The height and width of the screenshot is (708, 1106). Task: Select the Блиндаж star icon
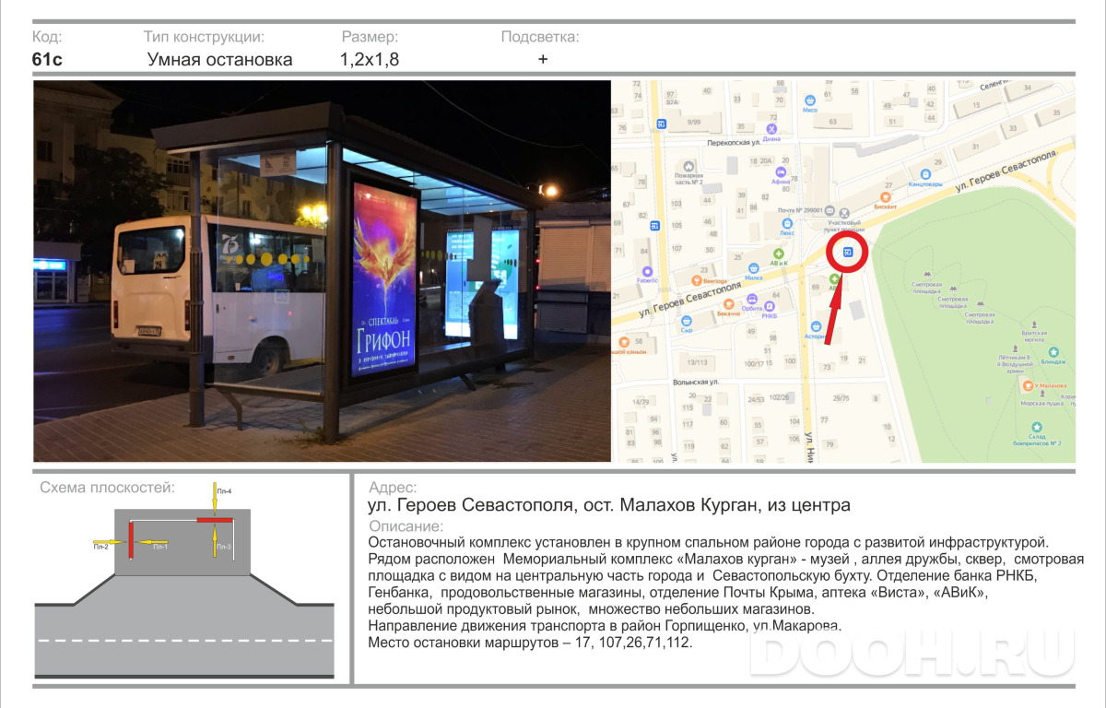[1053, 351]
